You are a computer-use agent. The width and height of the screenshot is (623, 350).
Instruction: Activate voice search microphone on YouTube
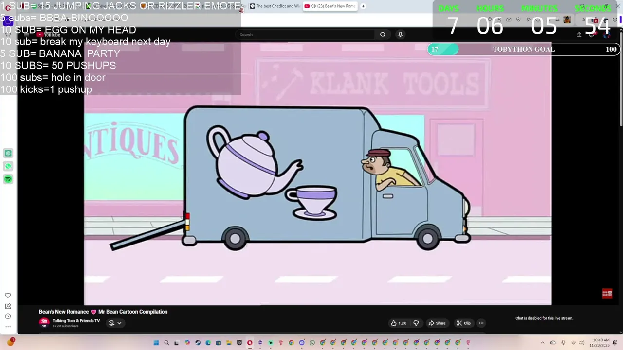(x=400, y=35)
